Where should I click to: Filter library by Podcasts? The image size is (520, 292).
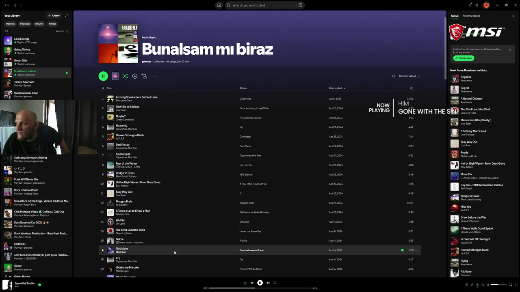25,24
